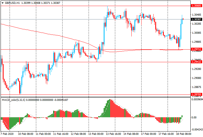The image size is (203, 137).
Task: Select the MACD upper scale value 0.0059694
Action: click(197, 99)
